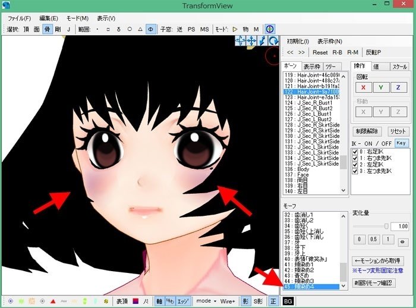
Task: Click the viewport rotate icon
Action: point(273,41)
